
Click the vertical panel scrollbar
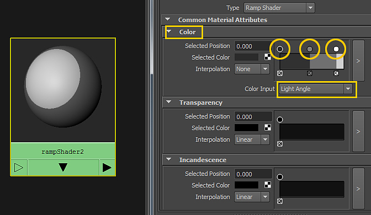[151, 108]
